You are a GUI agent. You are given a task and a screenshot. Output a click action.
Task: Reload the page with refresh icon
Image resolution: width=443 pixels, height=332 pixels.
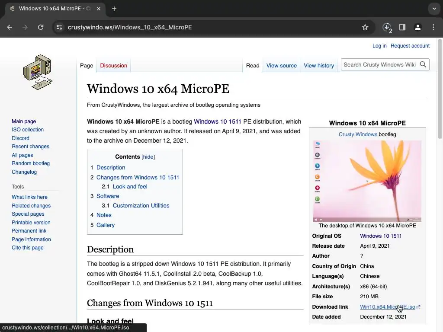coord(41,27)
